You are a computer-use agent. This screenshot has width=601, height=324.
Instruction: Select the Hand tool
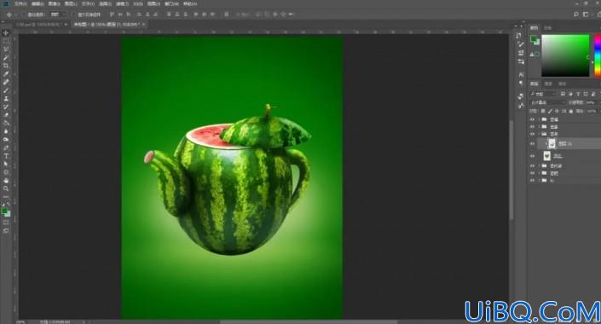click(6, 180)
